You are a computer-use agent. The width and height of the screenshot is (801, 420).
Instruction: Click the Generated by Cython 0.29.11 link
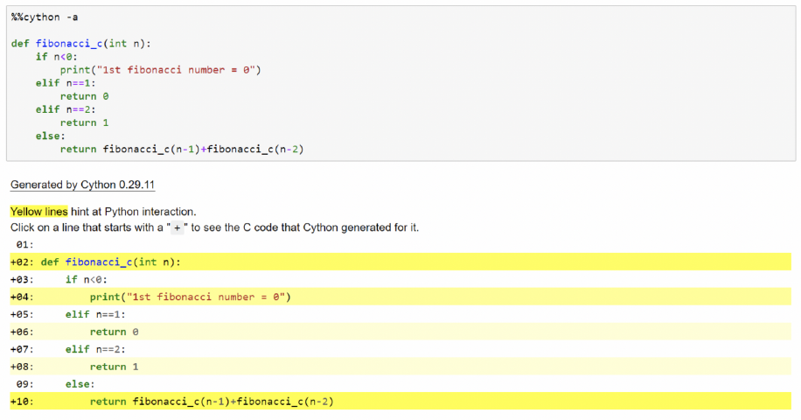82,185
